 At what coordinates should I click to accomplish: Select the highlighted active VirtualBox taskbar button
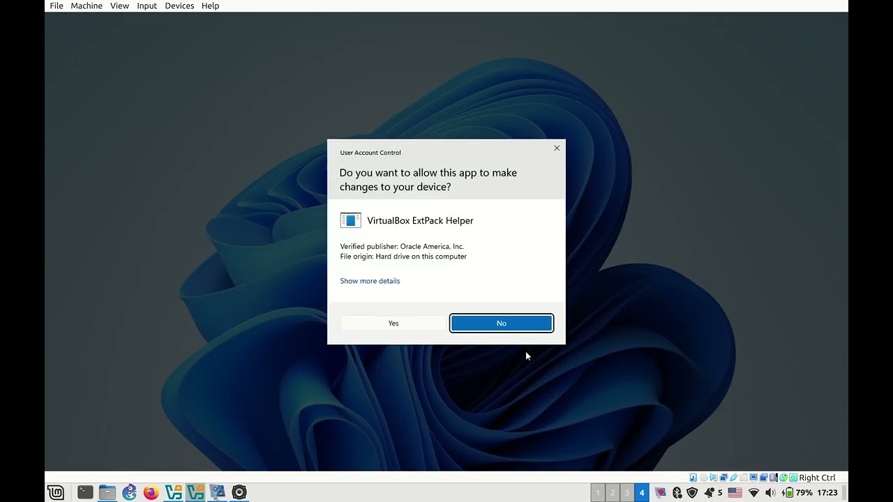(x=195, y=492)
